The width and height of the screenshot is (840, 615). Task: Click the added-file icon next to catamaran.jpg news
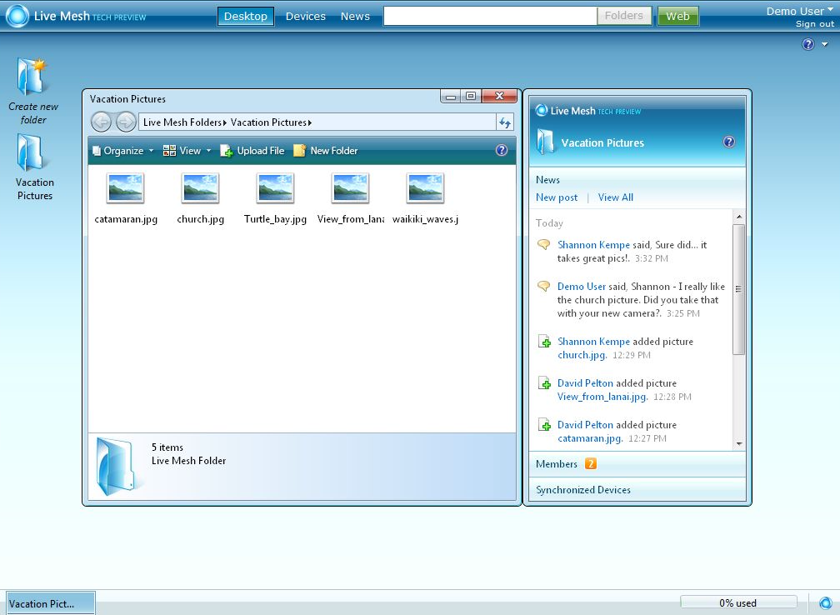pos(544,425)
